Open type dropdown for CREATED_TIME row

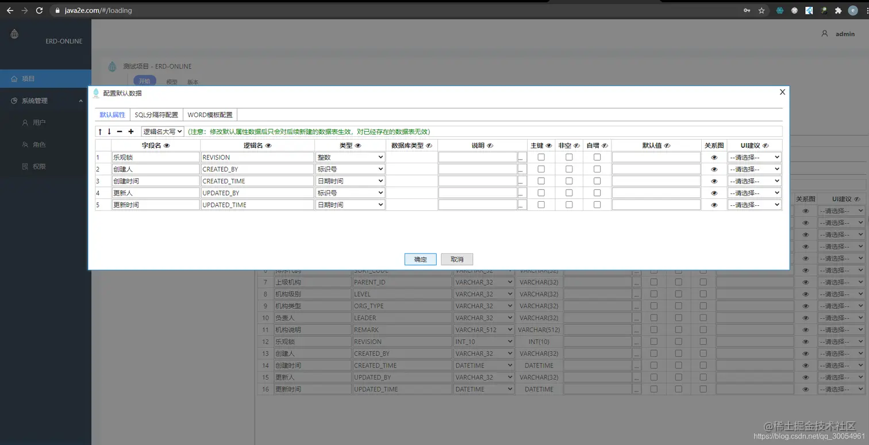[350, 181]
